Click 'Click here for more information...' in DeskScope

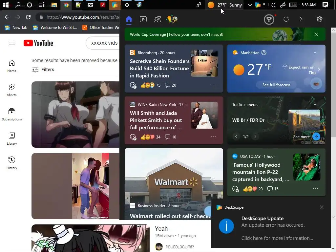coord(277,238)
